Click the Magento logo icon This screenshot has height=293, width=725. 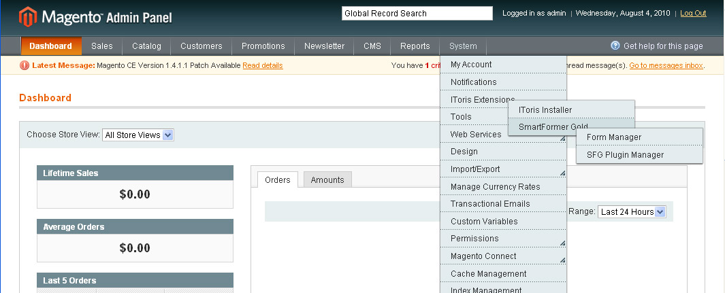(x=27, y=17)
